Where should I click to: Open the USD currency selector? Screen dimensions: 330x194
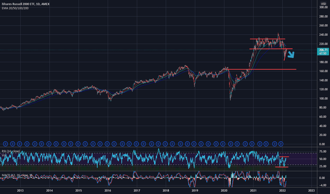click(x=323, y=4)
